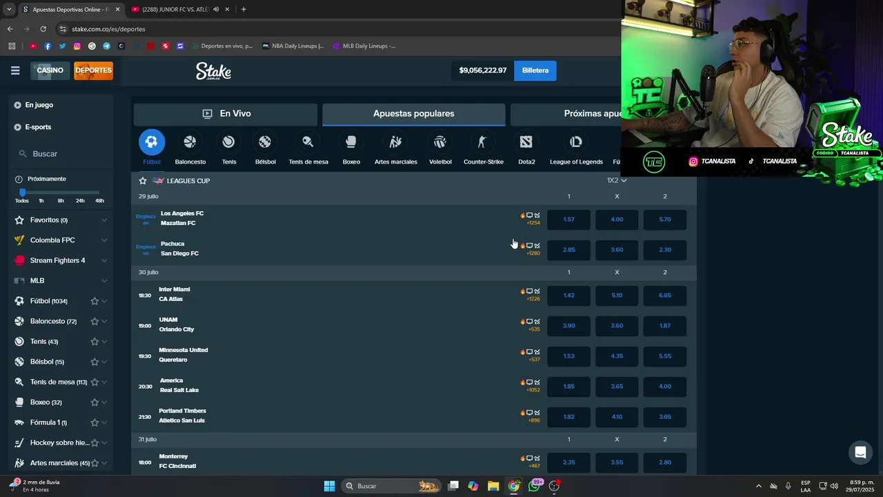Expand the Baloncesto sidebar chevron
Viewport: 883px width, 497px height.
coord(104,321)
